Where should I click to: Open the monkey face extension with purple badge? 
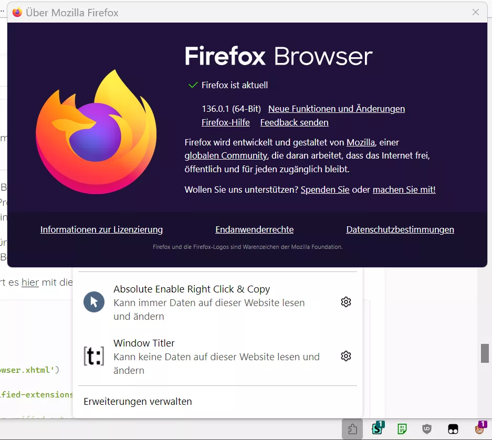480,428
